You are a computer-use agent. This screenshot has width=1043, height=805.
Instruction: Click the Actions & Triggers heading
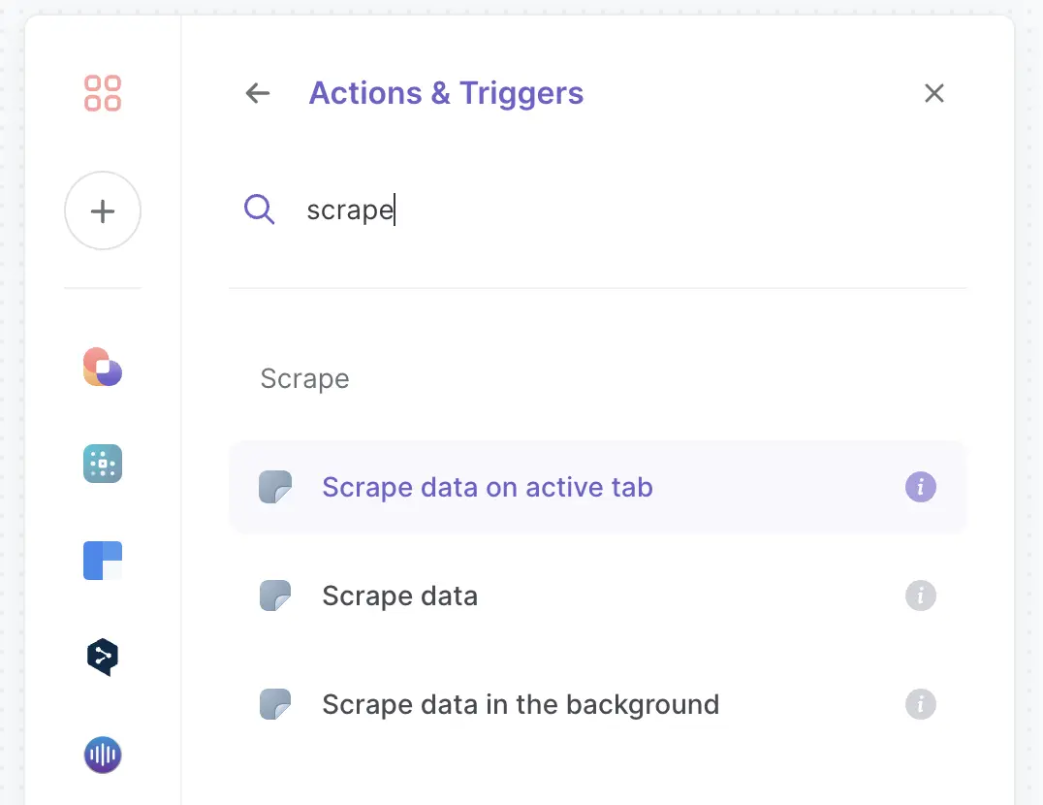[446, 93]
